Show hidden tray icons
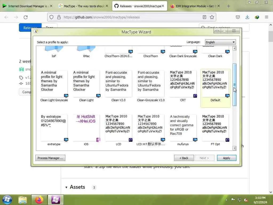This screenshot has height=205, width=273. 227,200
